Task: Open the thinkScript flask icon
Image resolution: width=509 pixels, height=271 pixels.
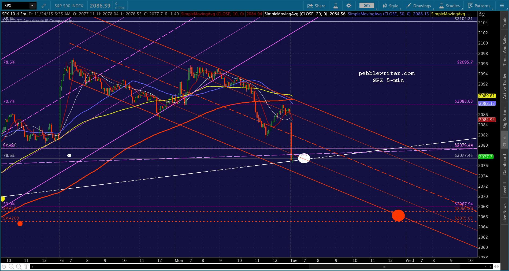Action: coord(336,6)
